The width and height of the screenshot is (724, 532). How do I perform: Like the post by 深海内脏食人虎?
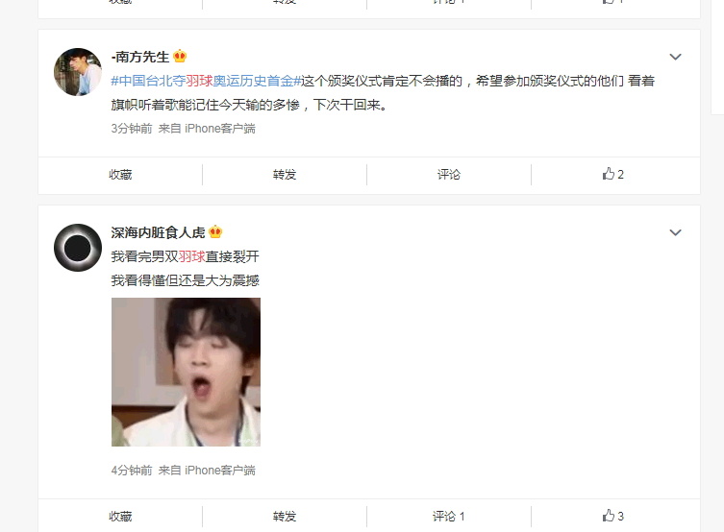click(x=612, y=516)
